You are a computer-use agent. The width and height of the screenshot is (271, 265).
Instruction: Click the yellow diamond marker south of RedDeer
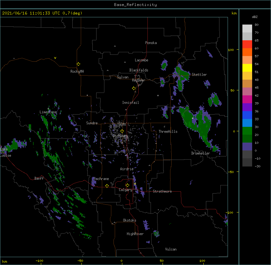coord(134,88)
